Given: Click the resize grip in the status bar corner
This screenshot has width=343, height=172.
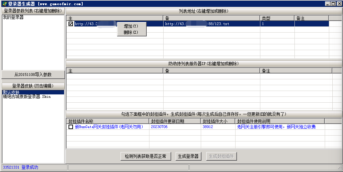Looking at the screenshot, I should 340,168.
